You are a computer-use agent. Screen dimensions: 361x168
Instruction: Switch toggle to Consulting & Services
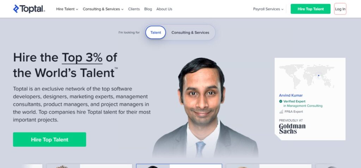tap(190, 32)
